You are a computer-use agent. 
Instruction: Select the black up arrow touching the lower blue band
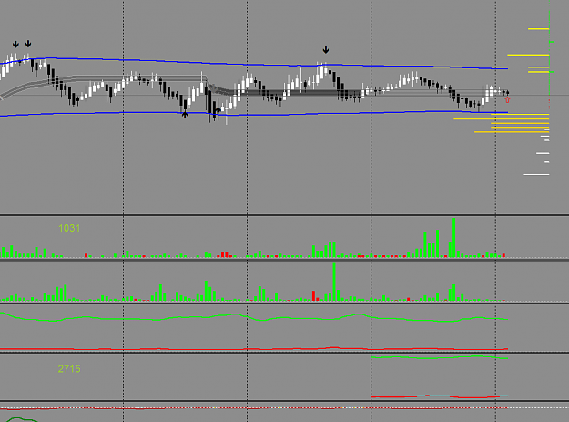pyautogui.click(x=185, y=115)
